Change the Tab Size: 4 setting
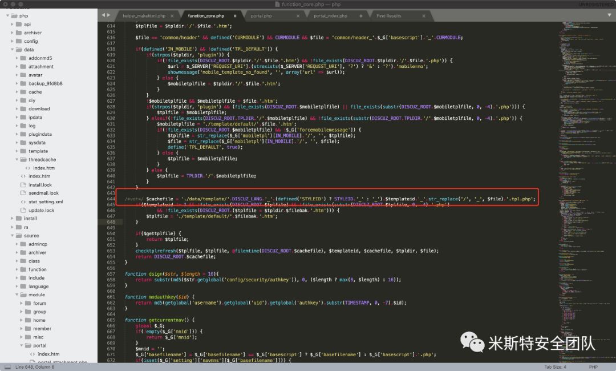Screen dimensions: 616x371 (555, 367)
